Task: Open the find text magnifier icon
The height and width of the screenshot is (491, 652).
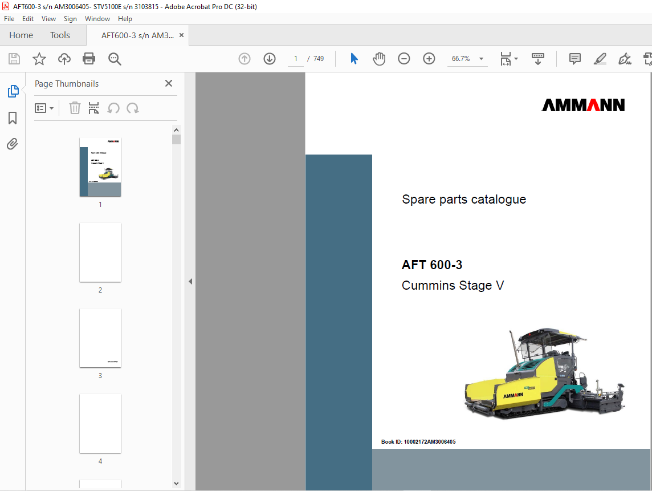Action: (x=115, y=59)
